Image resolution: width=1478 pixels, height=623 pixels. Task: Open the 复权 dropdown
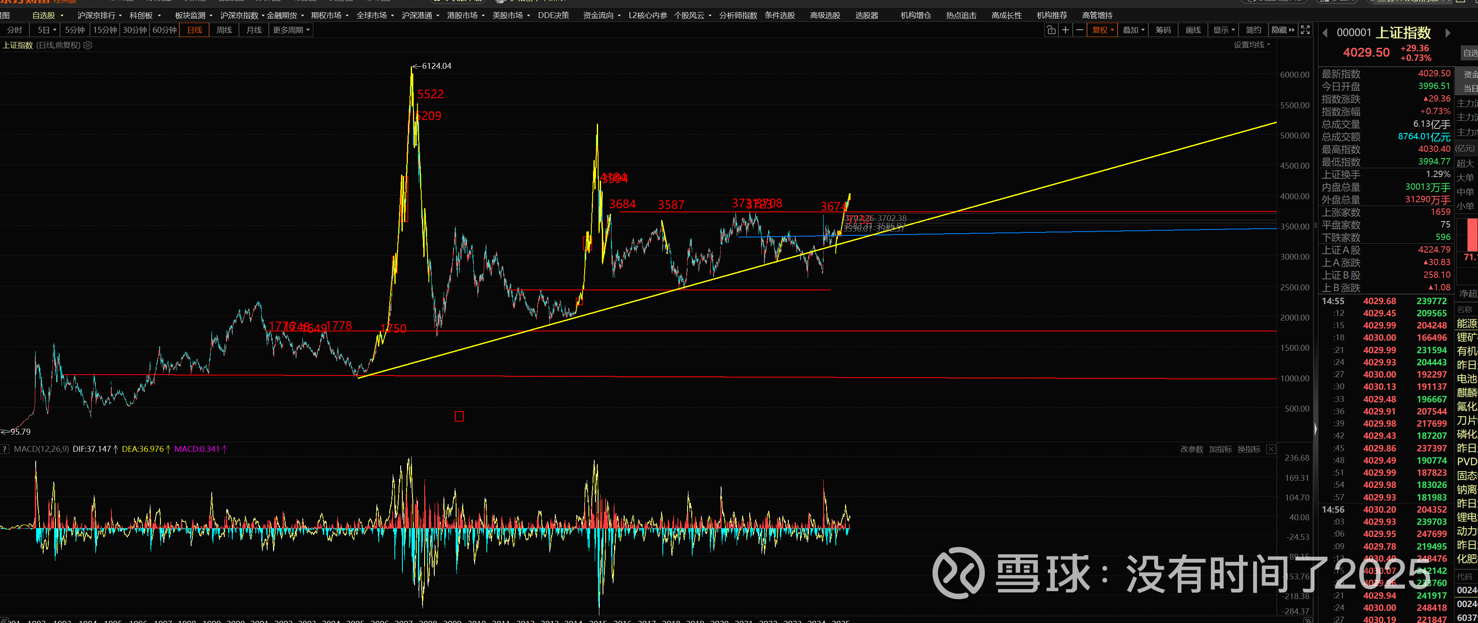[x=1102, y=30]
